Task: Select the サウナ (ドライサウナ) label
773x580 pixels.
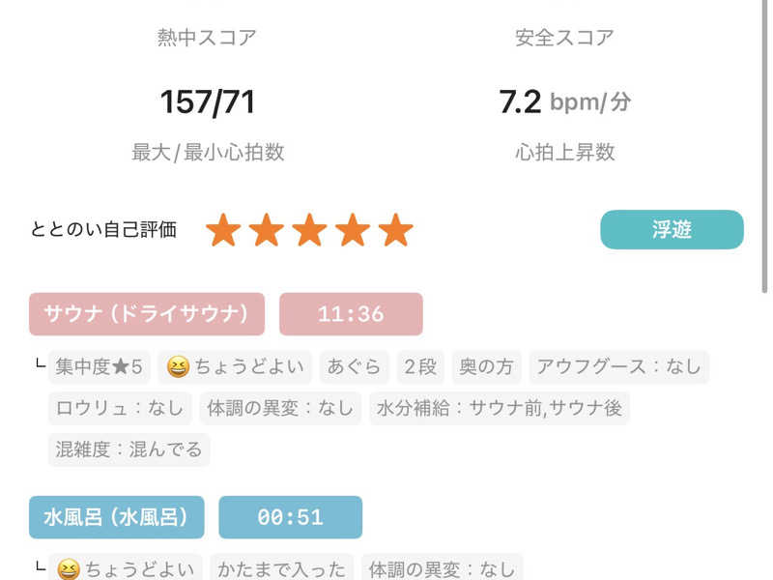Action: tap(147, 314)
